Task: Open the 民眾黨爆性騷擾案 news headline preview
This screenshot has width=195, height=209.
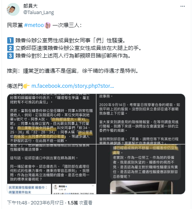Action: [x=28, y=190]
